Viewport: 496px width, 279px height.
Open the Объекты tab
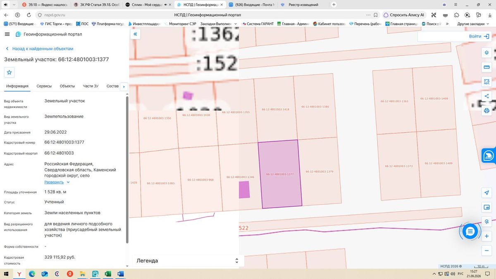[67, 86]
